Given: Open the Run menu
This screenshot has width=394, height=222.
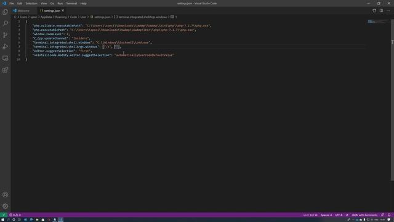Looking at the screenshot, I should click(x=60, y=4).
